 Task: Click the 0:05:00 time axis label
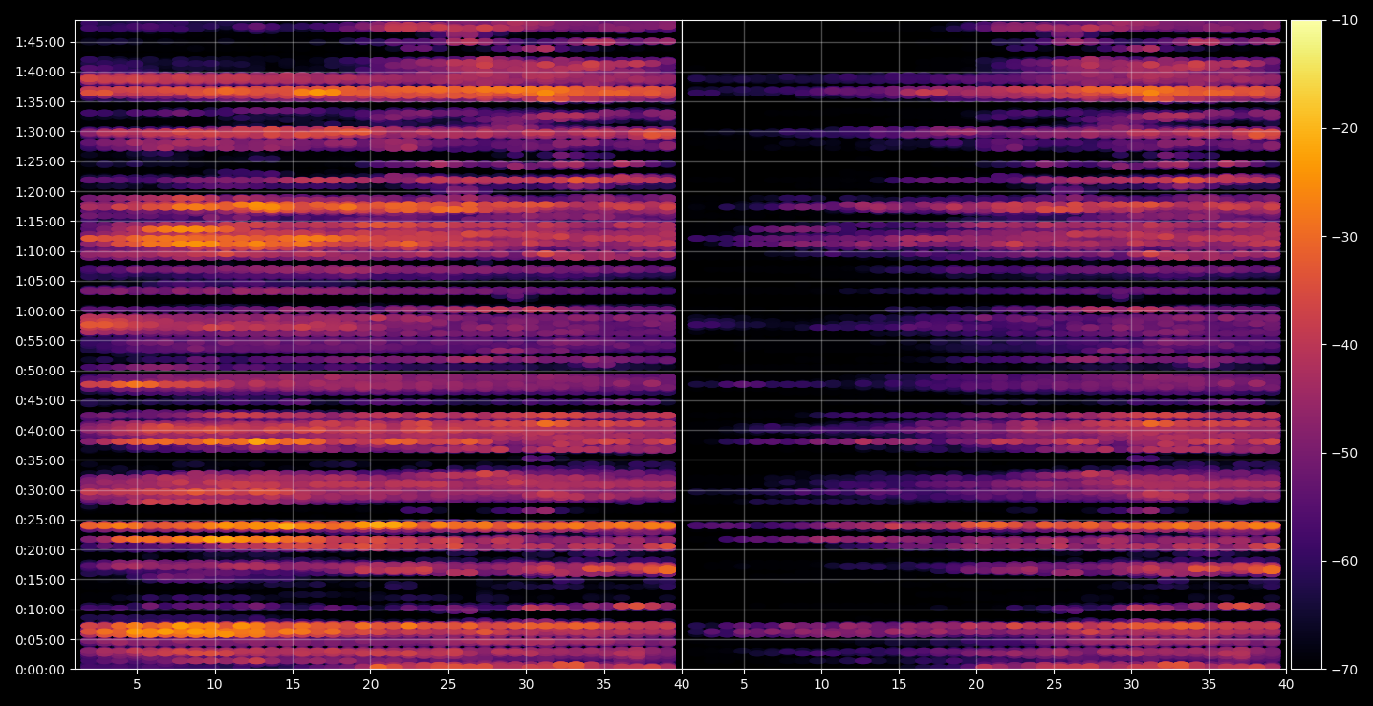coord(40,640)
